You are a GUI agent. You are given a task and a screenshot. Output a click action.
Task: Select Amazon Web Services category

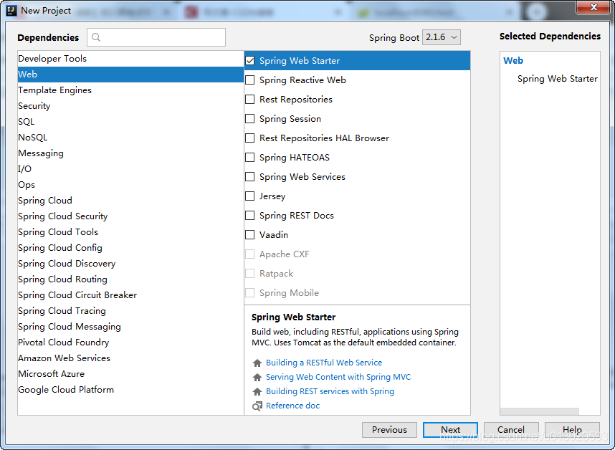click(130, 358)
